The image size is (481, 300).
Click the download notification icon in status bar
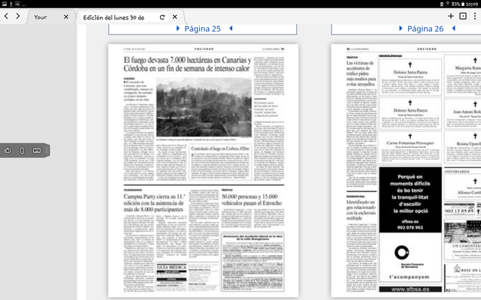(11, 4)
